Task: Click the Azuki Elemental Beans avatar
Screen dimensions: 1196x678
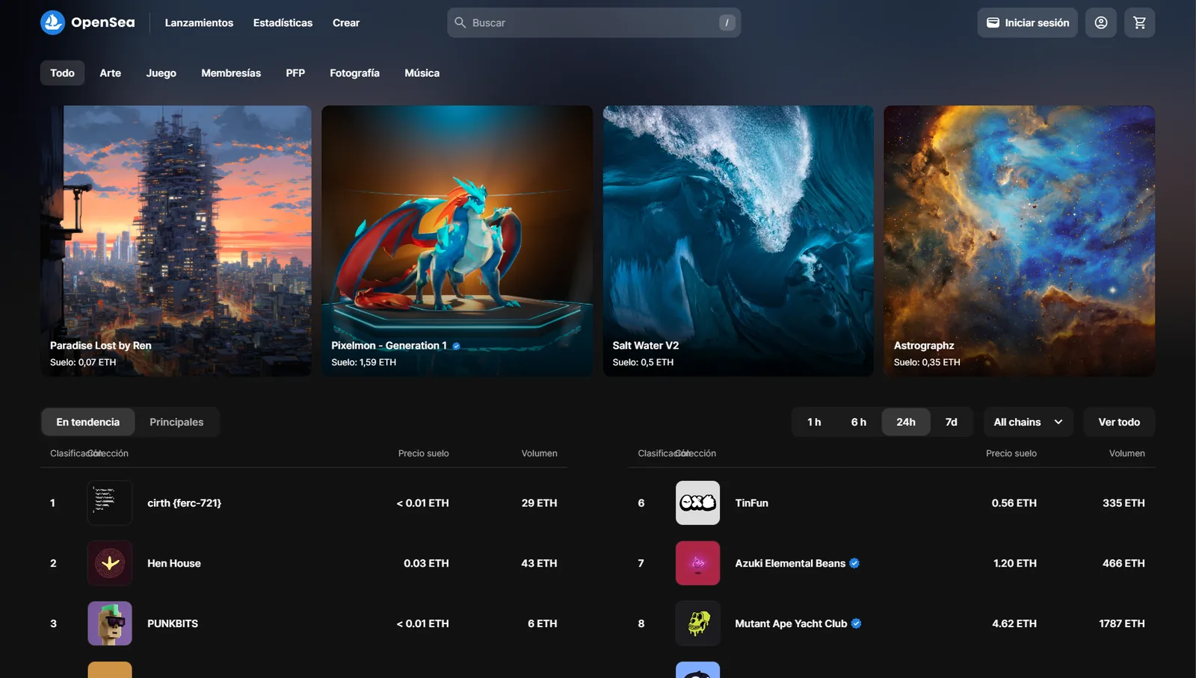Action: [x=697, y=563]
